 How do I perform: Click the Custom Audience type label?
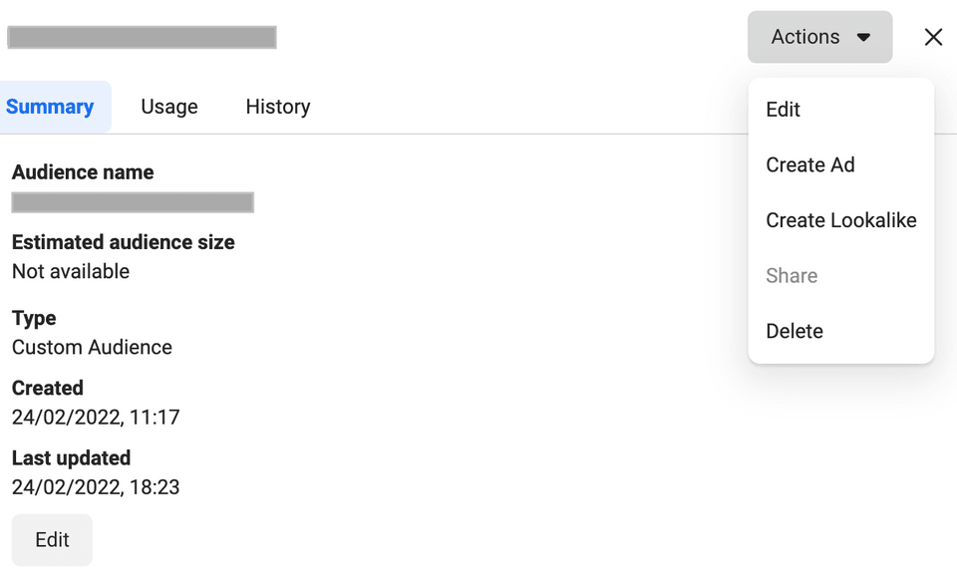pyautogui.click(x=92, y=348)
